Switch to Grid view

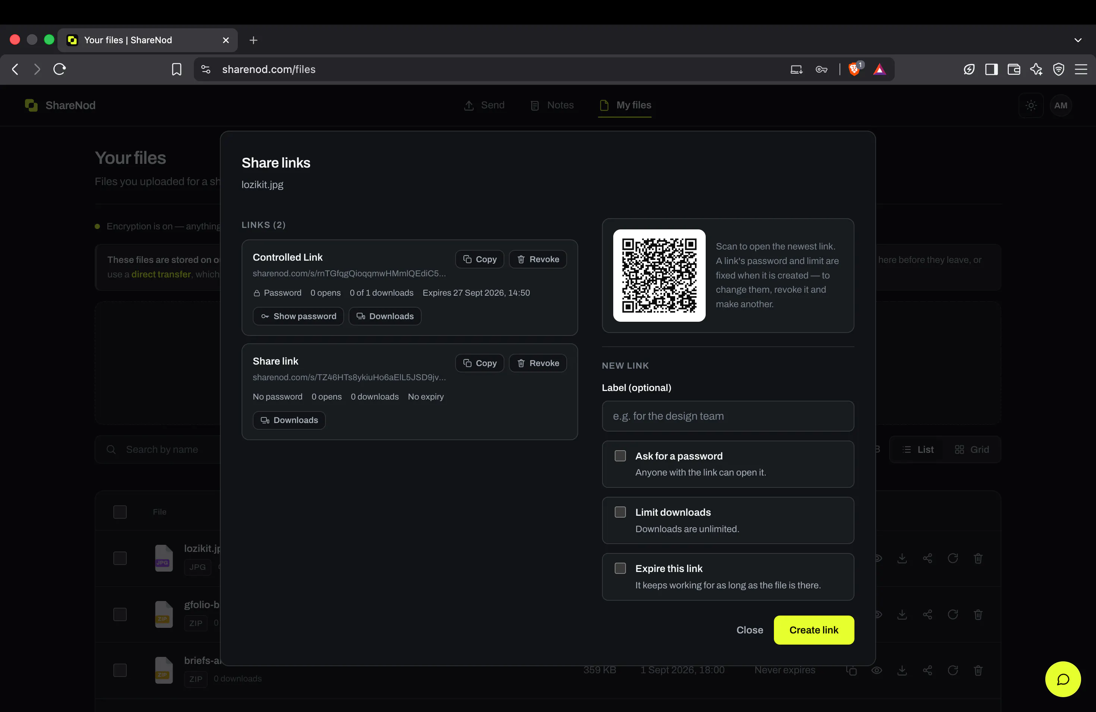click(971, 449)
